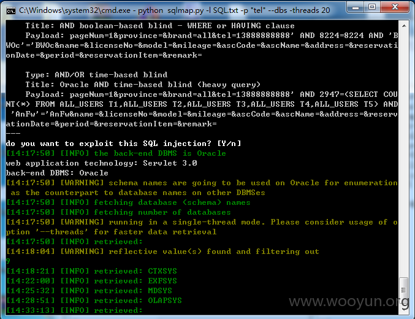The height and width of the screenshot is (319, 415).
Task: Click the vertical scrollbar thumb
Action: click(x=403, y=290)
